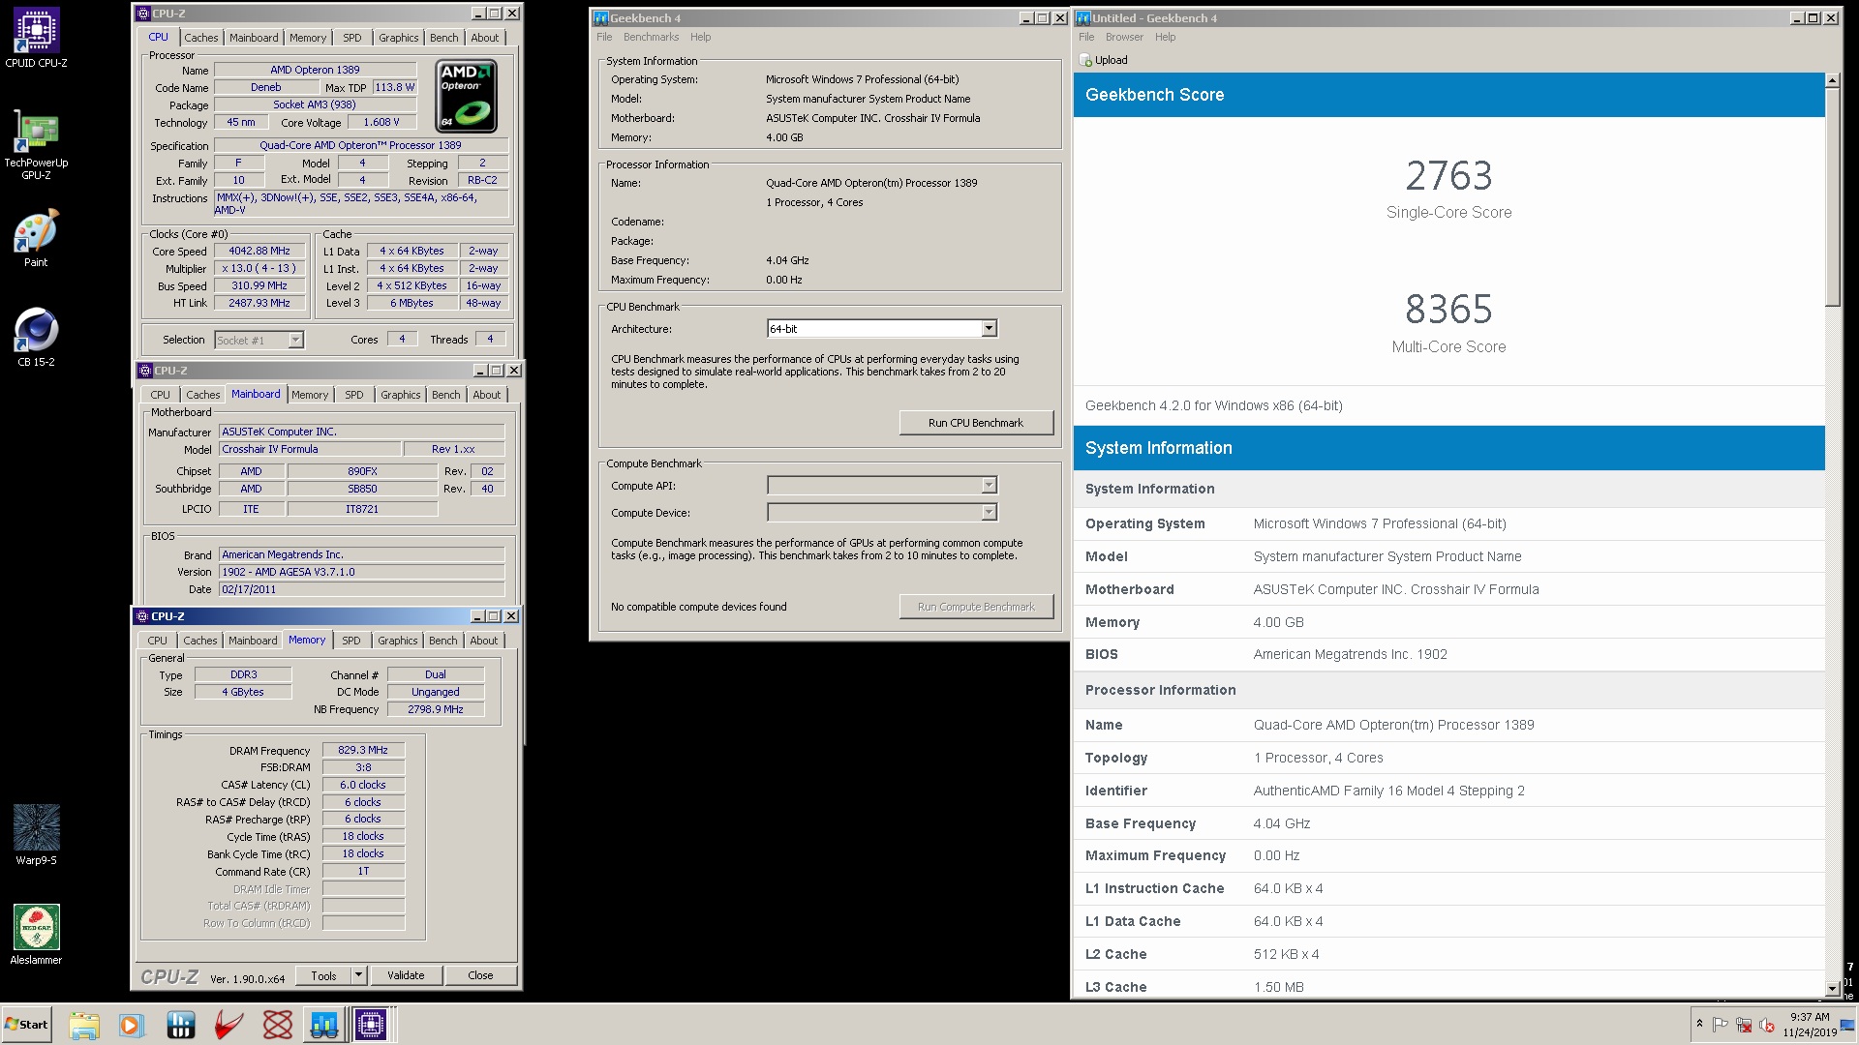Run CPU Benchmark in Geekbench 4
The image size is (1859, 1045).
(x=976, y=423)
